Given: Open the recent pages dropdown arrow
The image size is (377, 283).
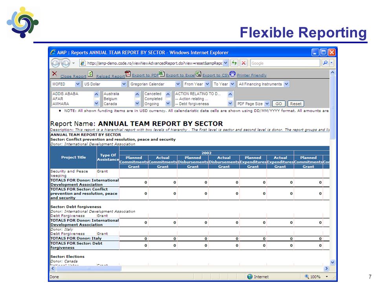Looking at the screenshot, I should pos(73,63).
